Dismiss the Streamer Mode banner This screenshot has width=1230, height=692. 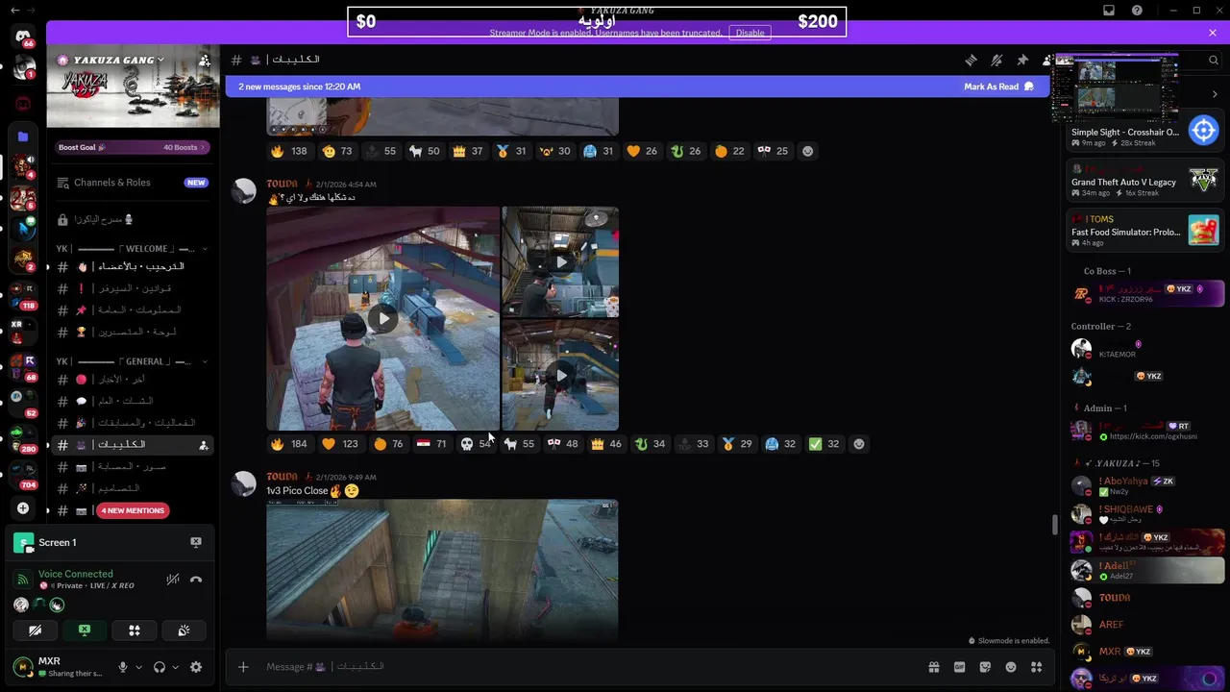point(1213,33)
